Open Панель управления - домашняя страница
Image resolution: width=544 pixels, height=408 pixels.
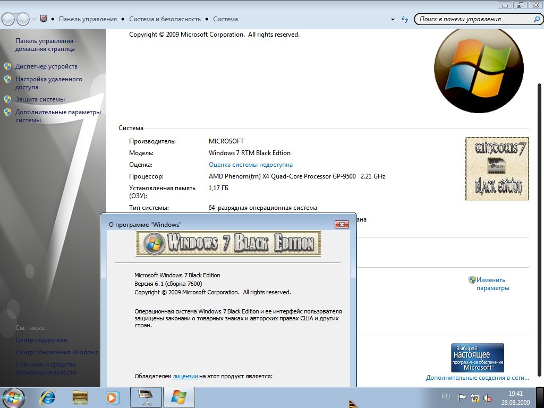point(46,45)
